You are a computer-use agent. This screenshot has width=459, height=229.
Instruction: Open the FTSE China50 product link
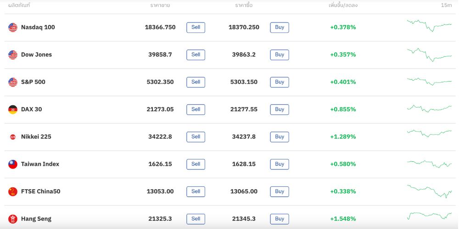tap(40, 191)
